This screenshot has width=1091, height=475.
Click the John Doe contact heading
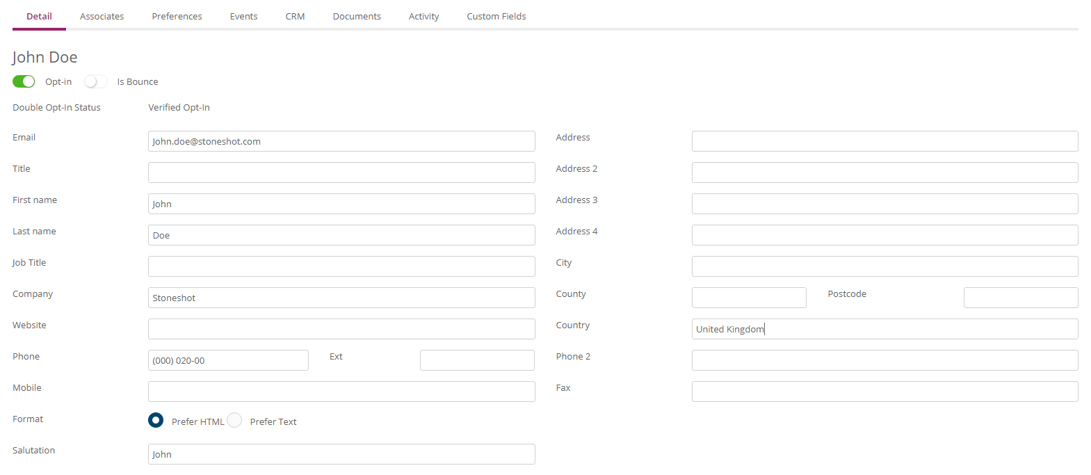(45, 57)
